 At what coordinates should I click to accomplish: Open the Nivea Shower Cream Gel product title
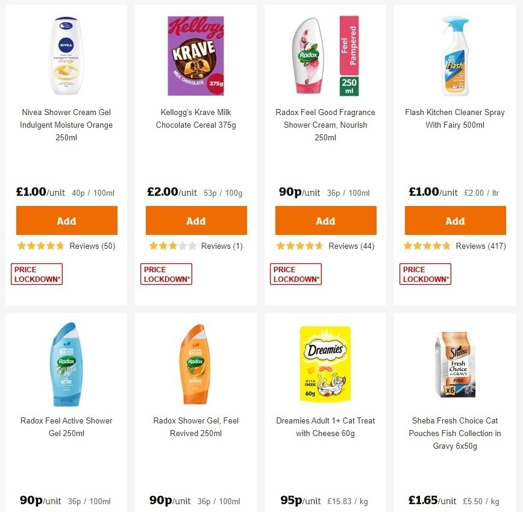66,125
